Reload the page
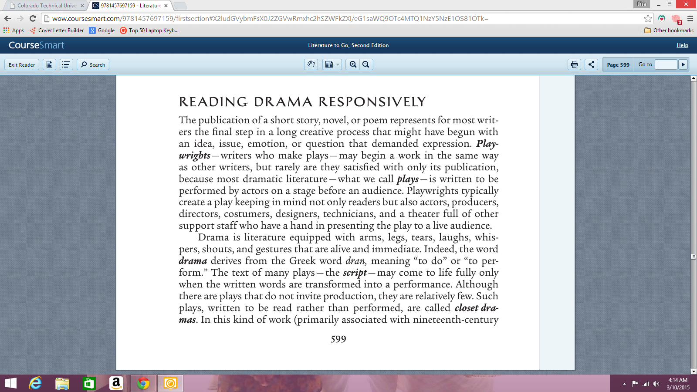Image resolution: width=697 pixels, height=392 pixels. [33, 18]
